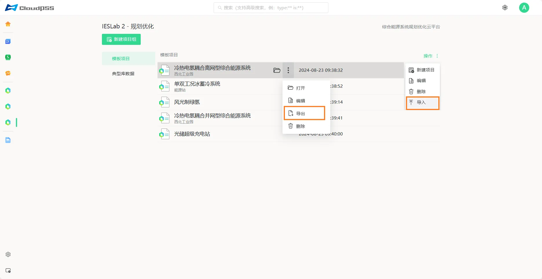
Task: Open folder icon for 冷热电氢耦合离网型综合能源系统
Action: [277, 70]
